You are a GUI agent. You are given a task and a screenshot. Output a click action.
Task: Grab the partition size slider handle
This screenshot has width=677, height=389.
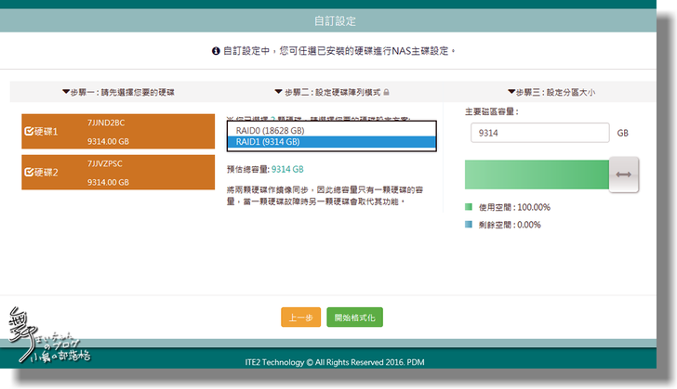[623, 175]
